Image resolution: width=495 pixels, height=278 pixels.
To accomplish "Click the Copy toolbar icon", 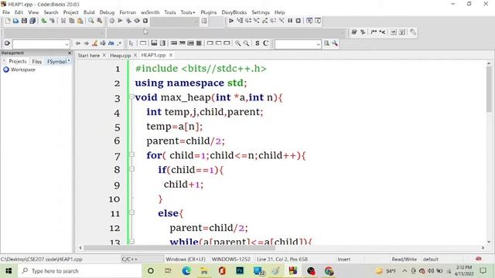I will tap(72, 21).
